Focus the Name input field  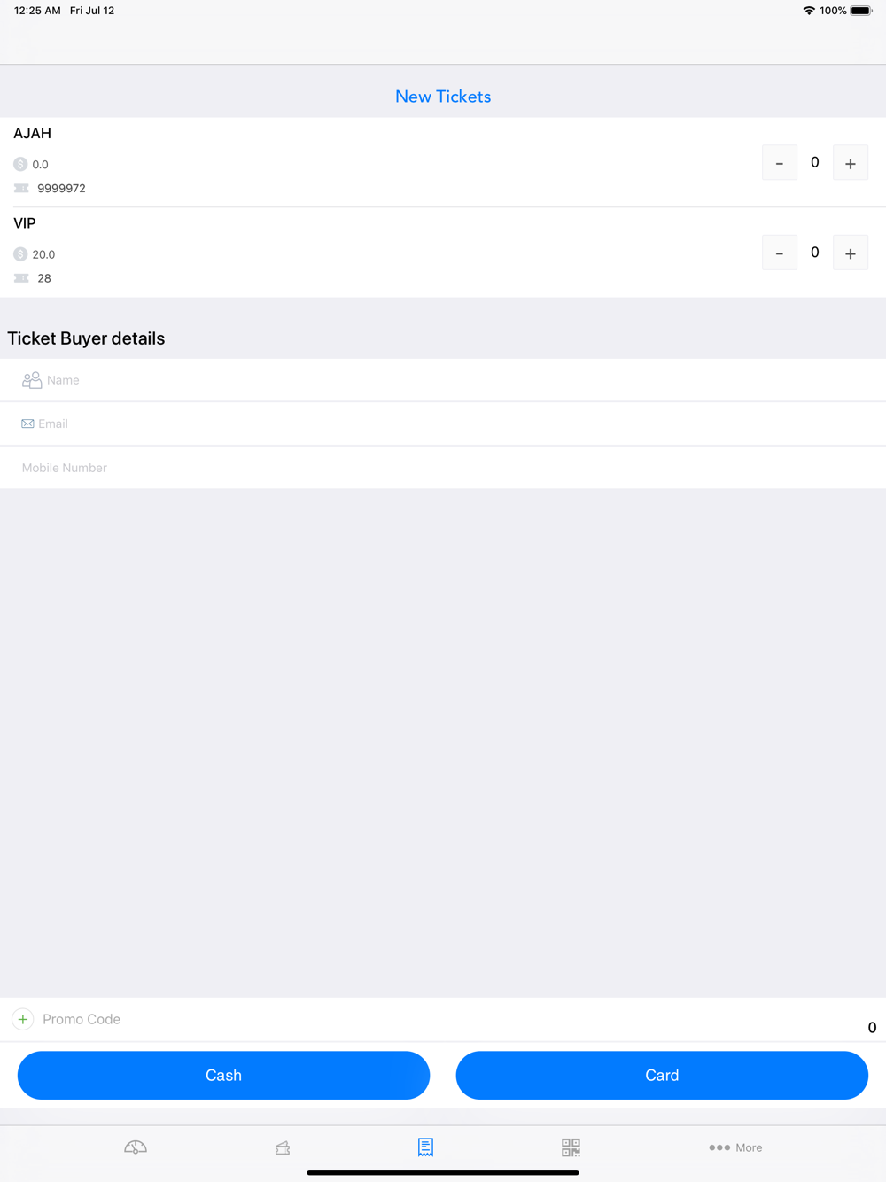443,380
